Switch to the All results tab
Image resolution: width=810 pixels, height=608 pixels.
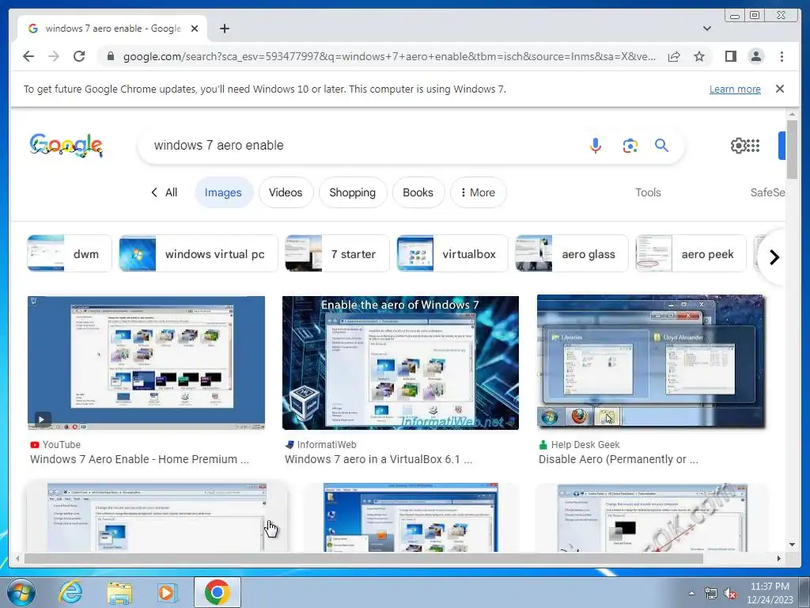point(165,192)
